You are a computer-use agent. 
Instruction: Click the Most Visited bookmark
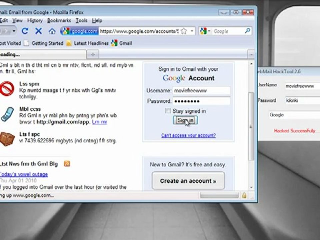tap(10, 43)
